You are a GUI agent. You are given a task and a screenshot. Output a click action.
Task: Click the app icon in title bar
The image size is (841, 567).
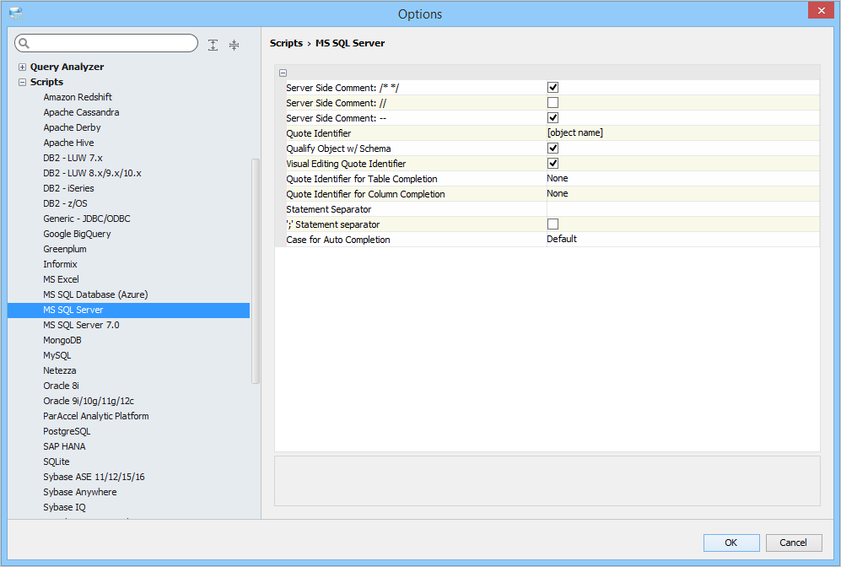click(x=15, y=13)
